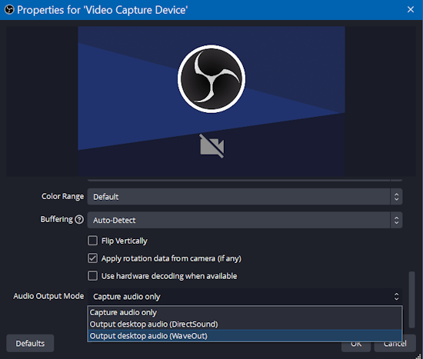The width and height of the screenshot is (423, 359).
Task: Click the large OBS logo in preview
Action: (211, 78)
